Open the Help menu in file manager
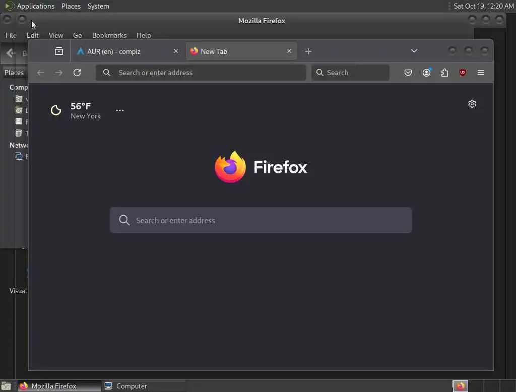The height and width of the screenshot is (392, 516). [x=144, y=35]
